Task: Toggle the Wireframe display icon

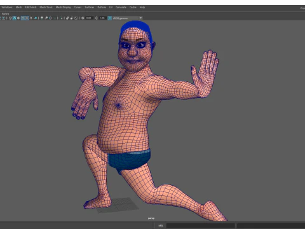Action: (x=10, y=18)
